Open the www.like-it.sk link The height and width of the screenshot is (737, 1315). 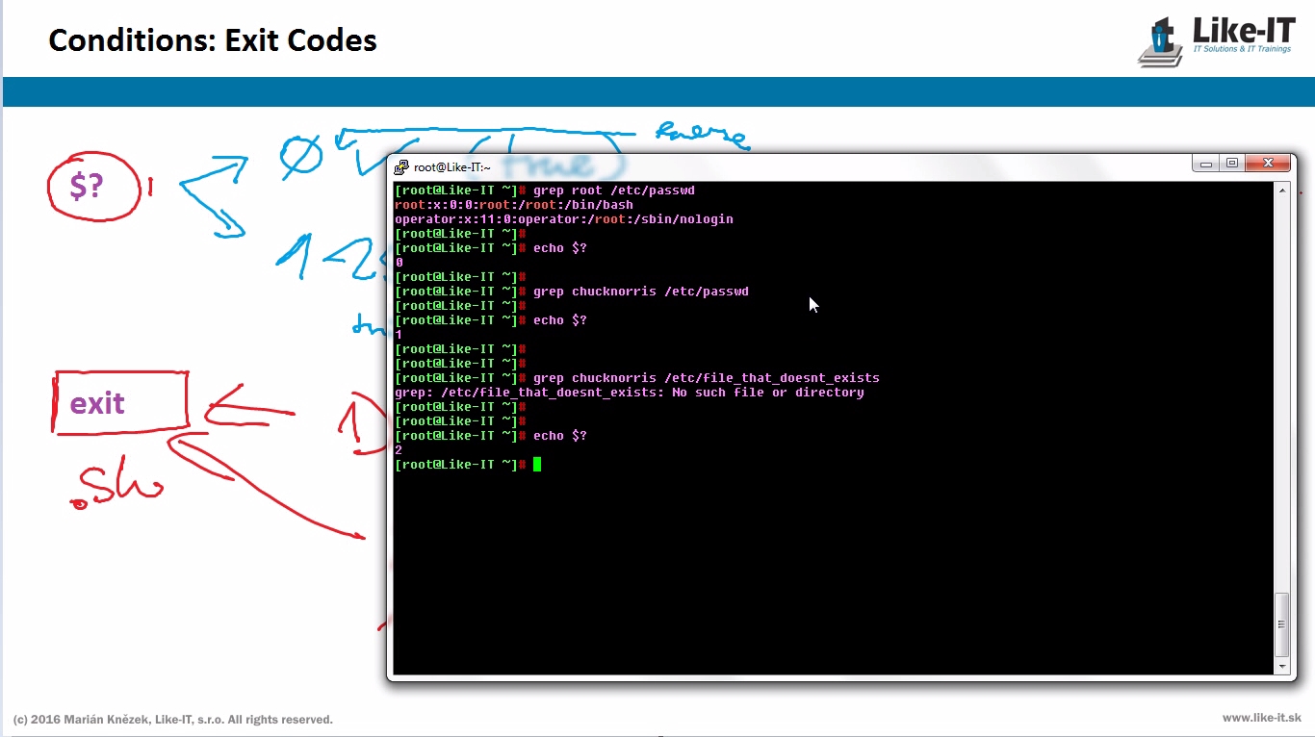click(x=1261, y=718)
